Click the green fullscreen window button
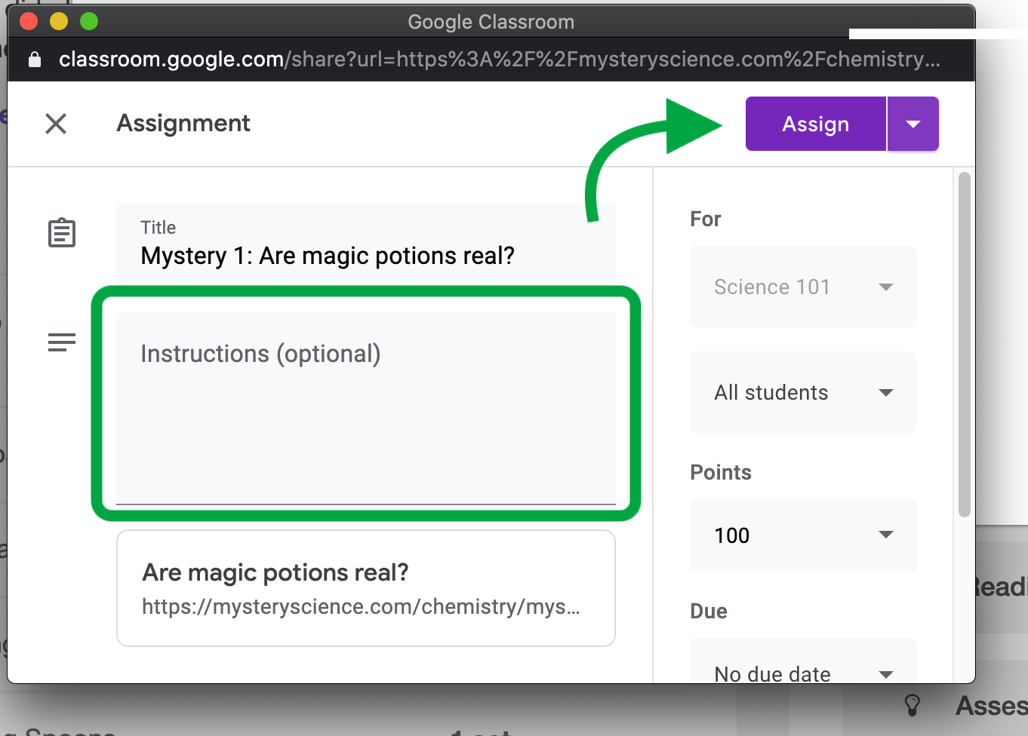 pyautogui.click(x=89, y=21)
